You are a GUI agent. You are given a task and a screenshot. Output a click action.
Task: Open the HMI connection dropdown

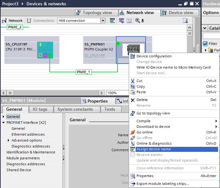click(103, 21)
